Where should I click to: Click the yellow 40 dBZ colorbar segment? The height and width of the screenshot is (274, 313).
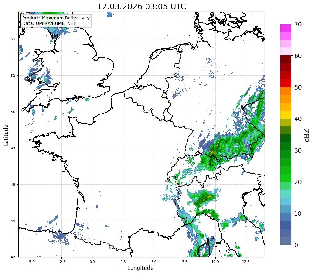coord(285,115)
